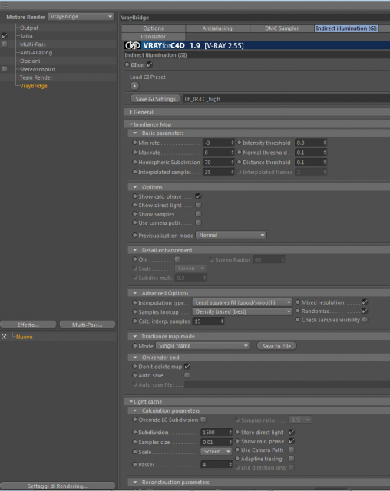The height and width of the screenshot is (491, 390).
Task: Click the Samples size value field
Action: (x=215, y=442)
